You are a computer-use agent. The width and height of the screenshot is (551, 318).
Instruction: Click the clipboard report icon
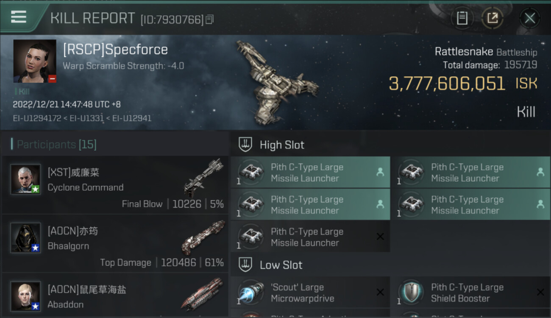(462, 18)
